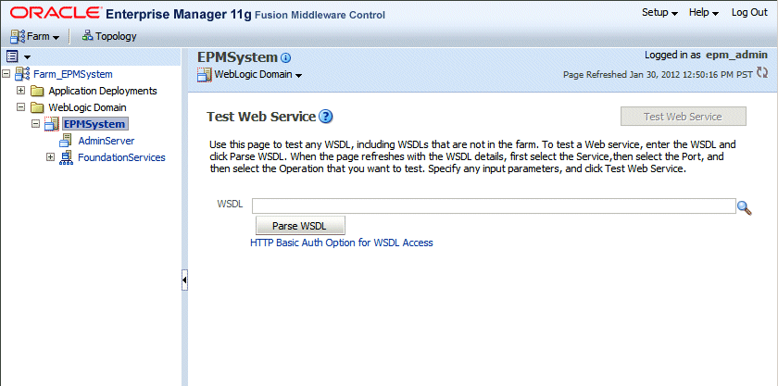Image resolution: width=778 pixels, height=386 pixels.
Task: Open the Farm menu
Action: pos(34,36)
